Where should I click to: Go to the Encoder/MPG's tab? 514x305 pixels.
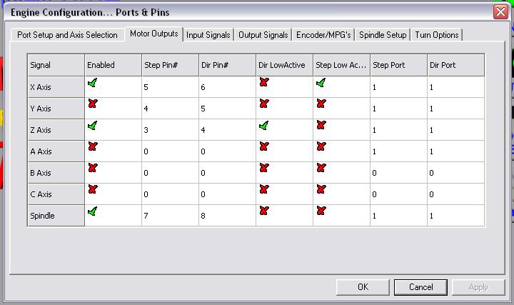pyautogui.click(x=323, y=35)
